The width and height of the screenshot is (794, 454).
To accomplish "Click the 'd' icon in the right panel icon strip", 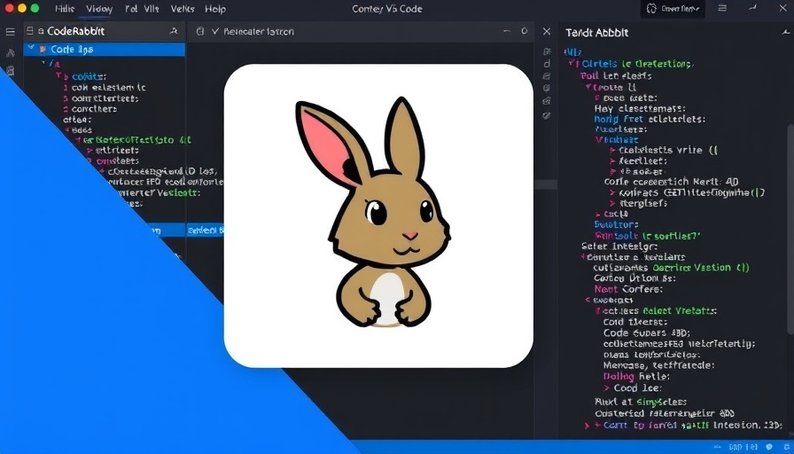I will (x=547, y=64).
